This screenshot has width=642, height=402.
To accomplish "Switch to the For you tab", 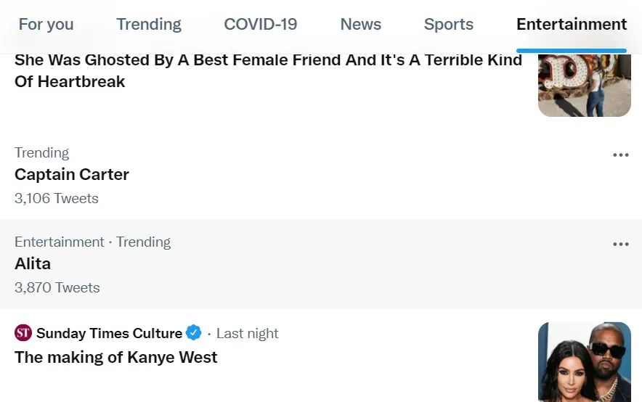I will 46,24.
